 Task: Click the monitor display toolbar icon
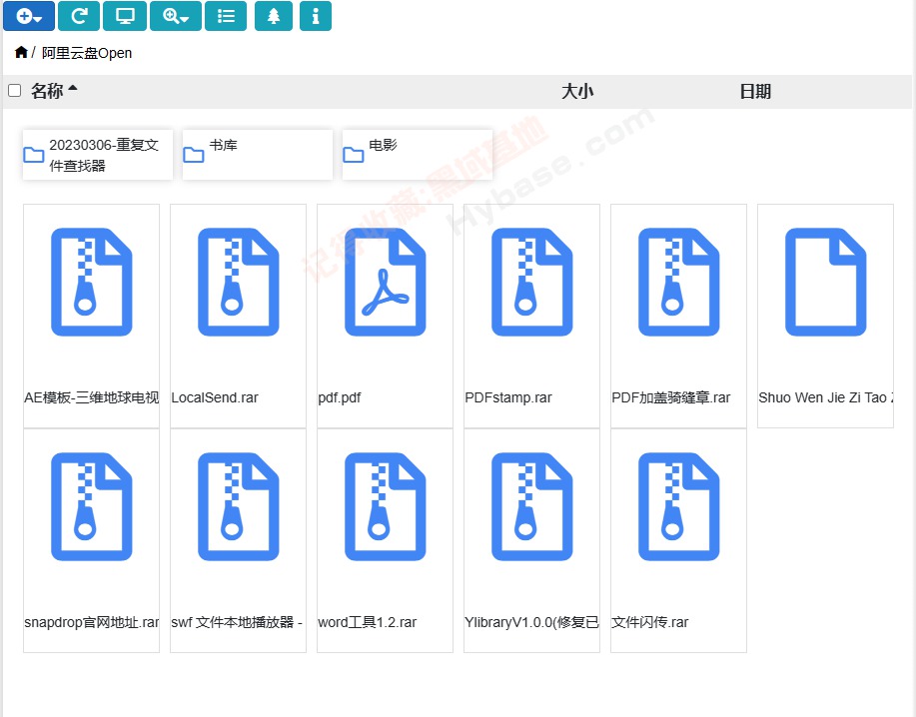(125, 16)
